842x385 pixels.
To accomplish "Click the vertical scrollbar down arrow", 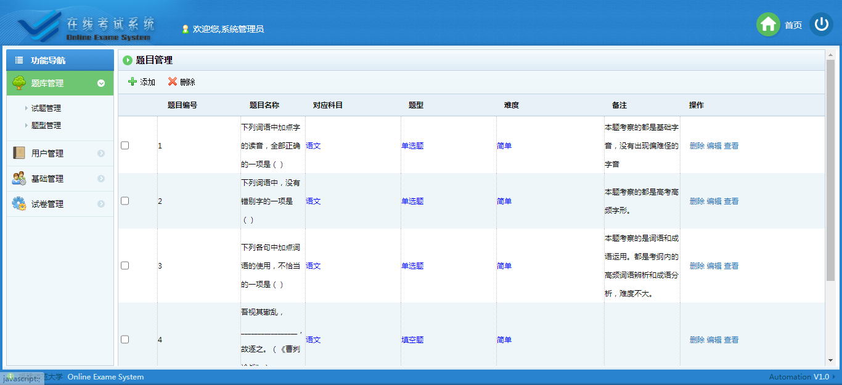I will [830, 360].
